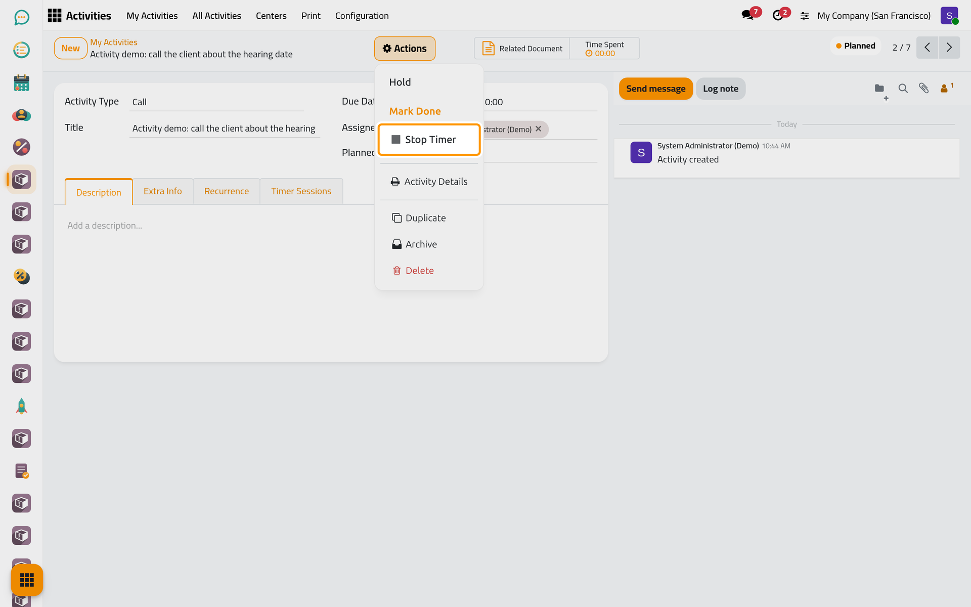The height and width of the screenshot is (607, 971).
Task: Open the followers icon in chatter
Action: (946, 89)
